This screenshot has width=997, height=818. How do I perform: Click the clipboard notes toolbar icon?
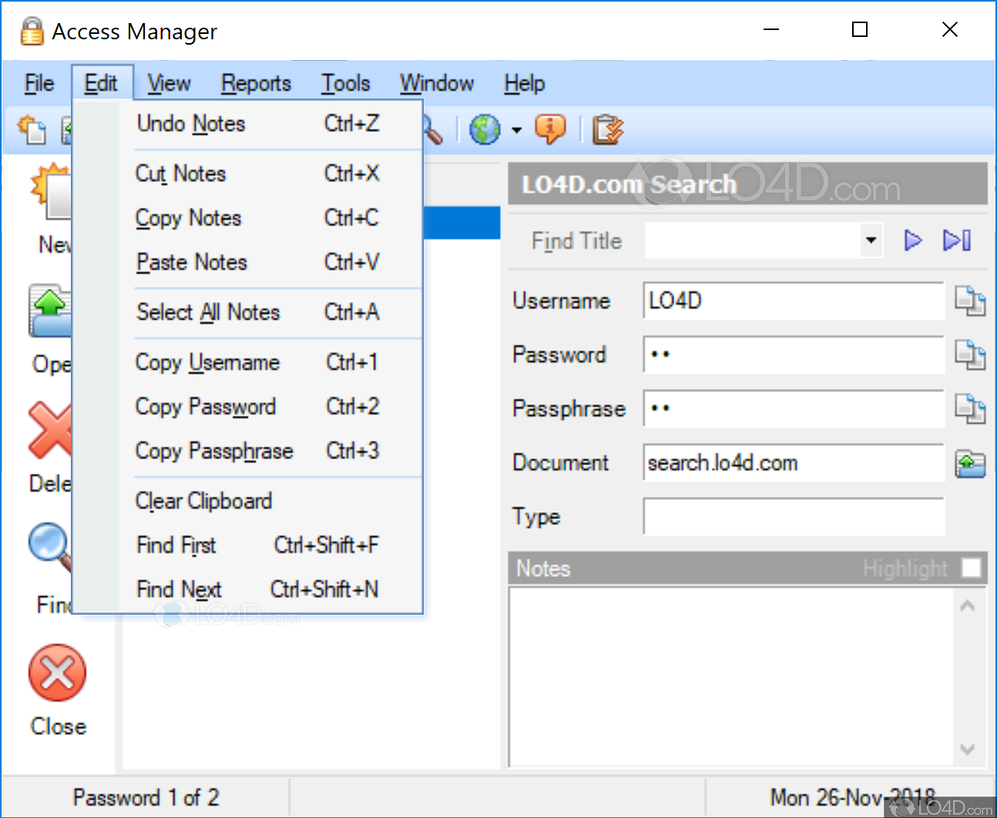[x=607, y=129]
